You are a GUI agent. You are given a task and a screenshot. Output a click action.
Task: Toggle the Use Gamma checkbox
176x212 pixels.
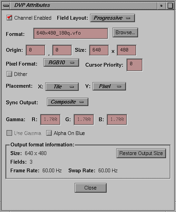click(x=9, y=133)
